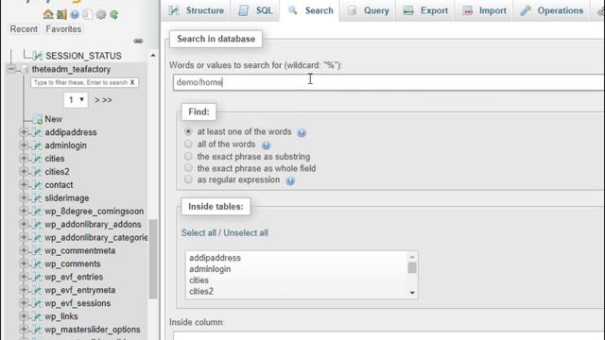Screen dimensions: 605x340
Task: Help icon beside 'at least one of the words'
Action: coord(302,133)
